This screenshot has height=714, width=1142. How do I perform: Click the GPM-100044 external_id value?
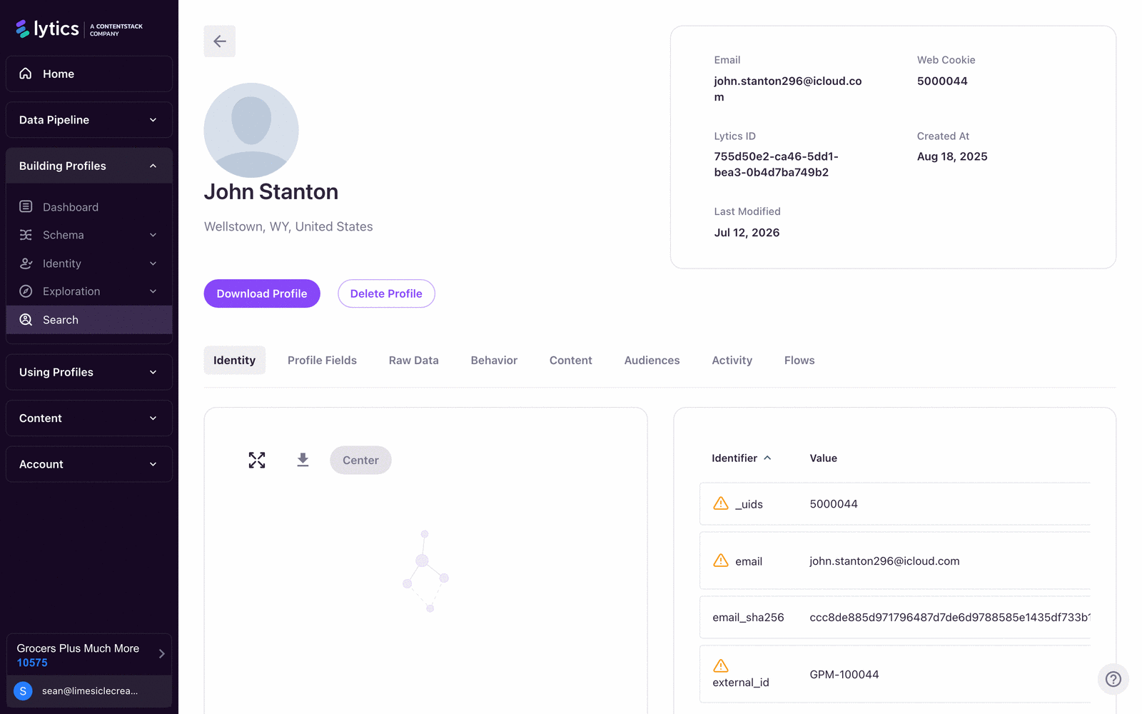point(844,675)
